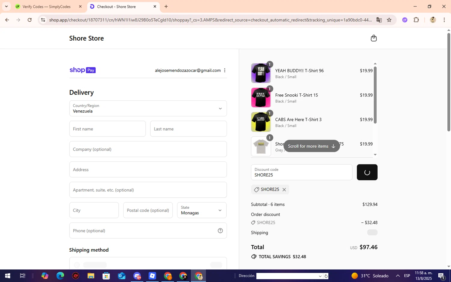Open the Country/Region dropdown
This screenshot has width=451, height=282.
point(148,109)
